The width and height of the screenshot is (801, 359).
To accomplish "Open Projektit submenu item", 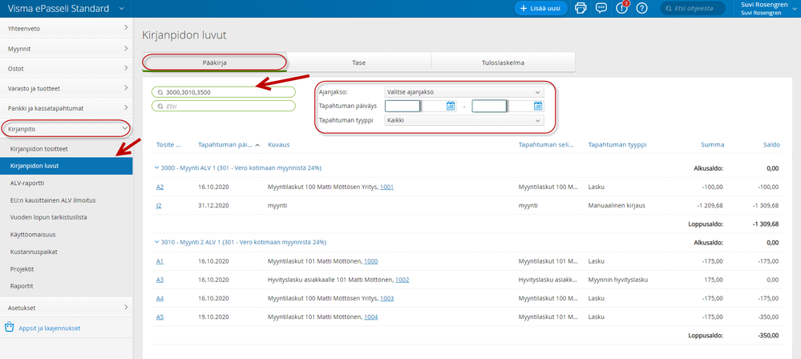I will coord(67,268).
